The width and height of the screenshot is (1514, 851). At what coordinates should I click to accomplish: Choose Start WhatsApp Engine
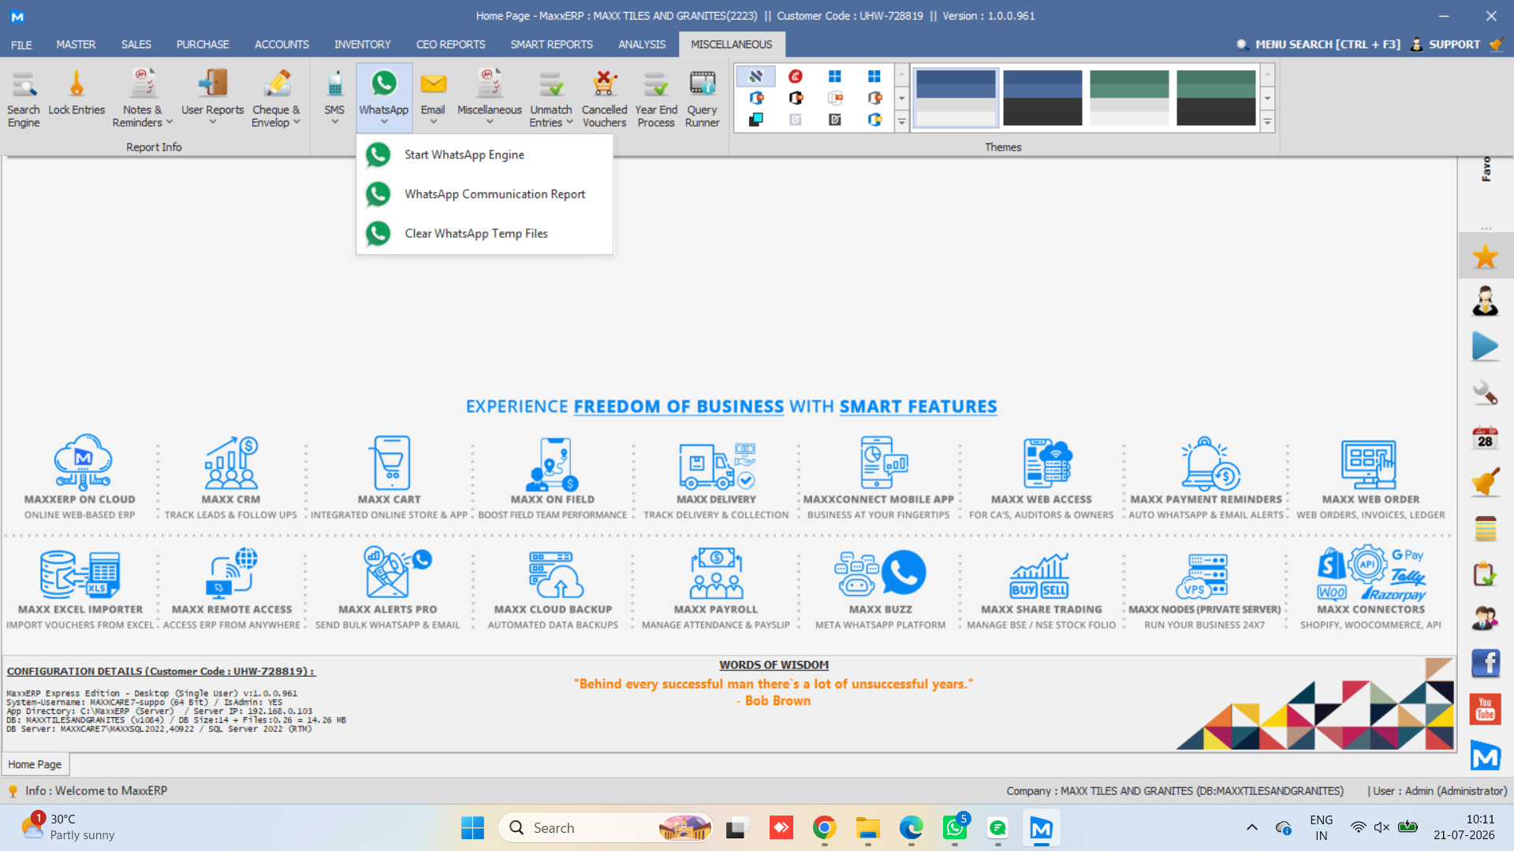(484, 154)
